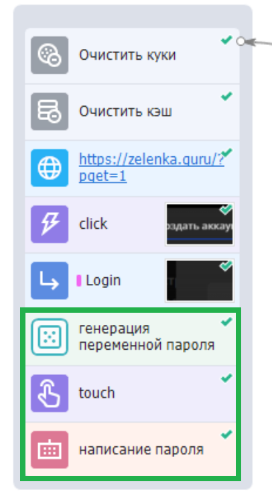Toggle the green checkmark on Очистить кэш
Image resolution: width=272 pixels, height=502 pixels.
(226, 96)
